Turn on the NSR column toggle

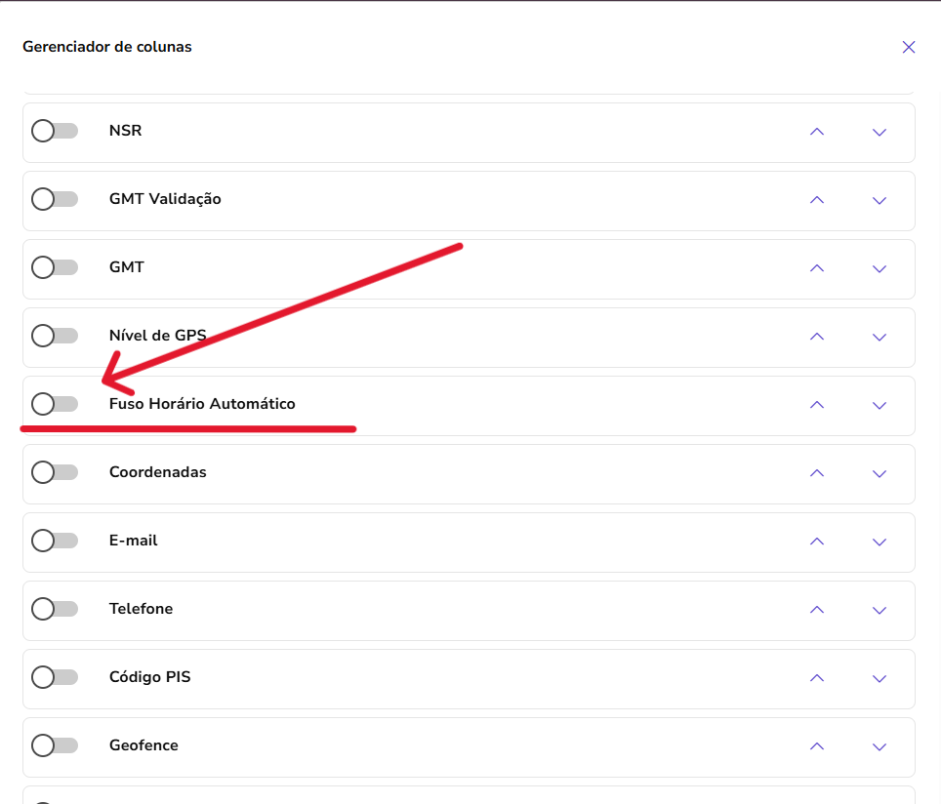point(54,131)
